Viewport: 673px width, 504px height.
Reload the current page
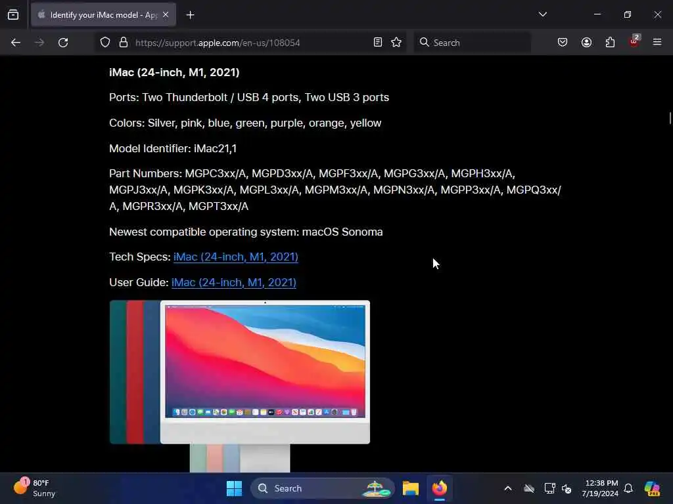(63, 43)
